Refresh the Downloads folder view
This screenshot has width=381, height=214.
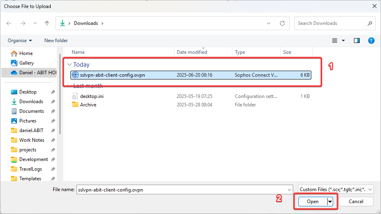[282, 23]
